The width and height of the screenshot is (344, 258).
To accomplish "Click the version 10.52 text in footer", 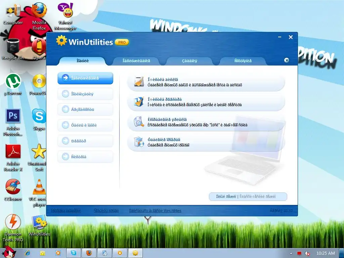I will (281, 211).
